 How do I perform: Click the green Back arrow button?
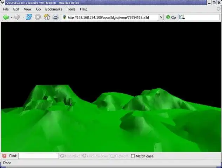6,17
